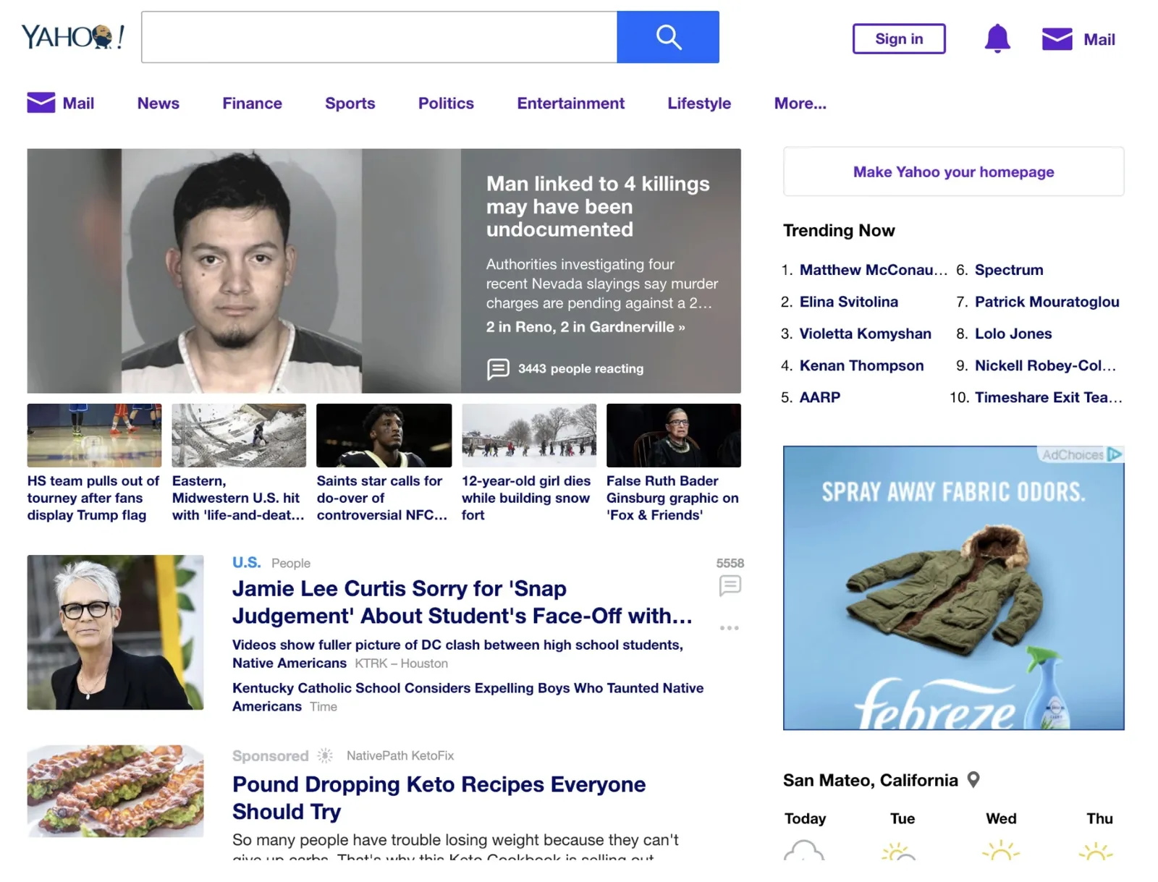Screen dimensions: 1158x882
Task: Click the Febreze jacket advertisement
Action: pos(953,588)
